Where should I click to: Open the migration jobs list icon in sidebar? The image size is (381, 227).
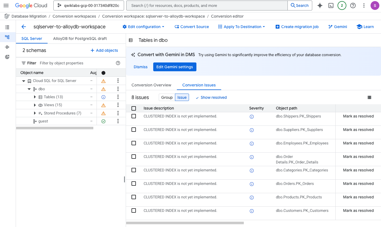coord(7,27)
